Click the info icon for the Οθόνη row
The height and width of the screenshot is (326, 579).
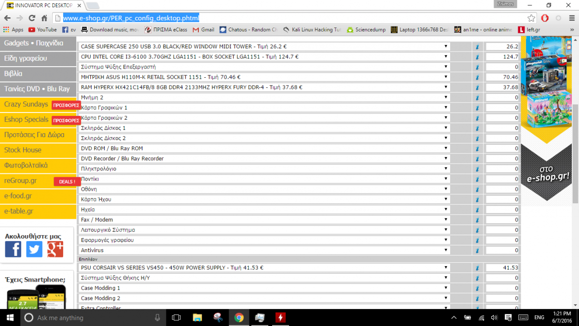(x=477, y=189)
